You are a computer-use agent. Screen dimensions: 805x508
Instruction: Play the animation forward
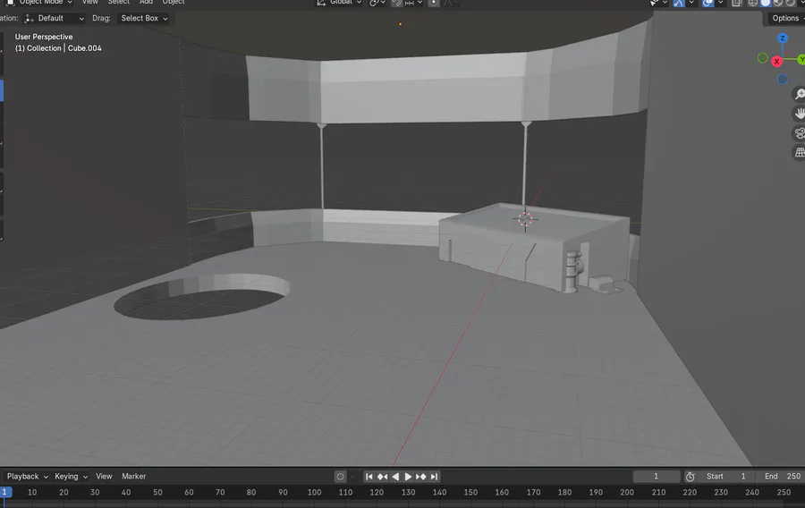tap(408, 477)
